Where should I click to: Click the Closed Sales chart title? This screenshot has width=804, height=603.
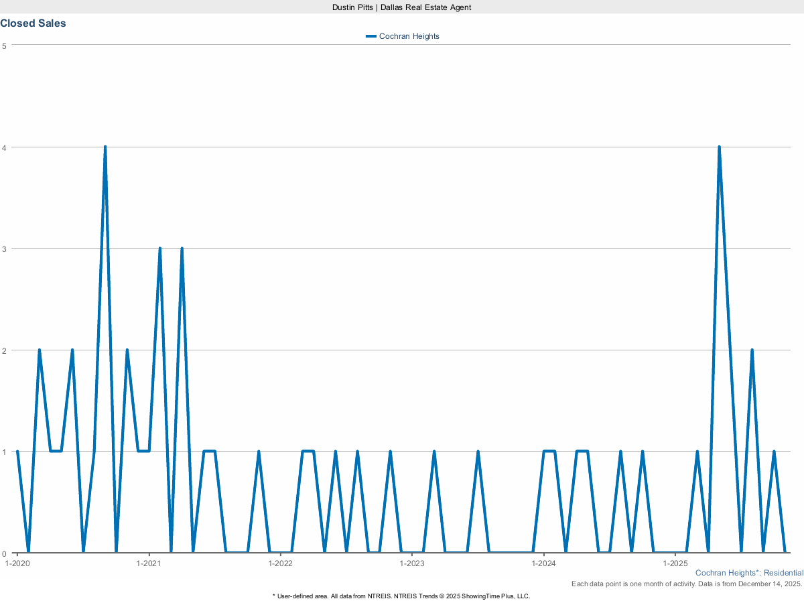pos(33,23)
